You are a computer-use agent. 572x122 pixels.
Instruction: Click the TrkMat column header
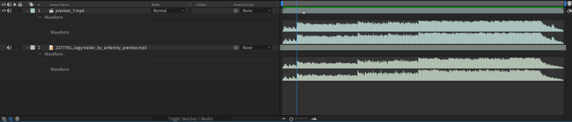pyautogui.click(x=201, y=5)
